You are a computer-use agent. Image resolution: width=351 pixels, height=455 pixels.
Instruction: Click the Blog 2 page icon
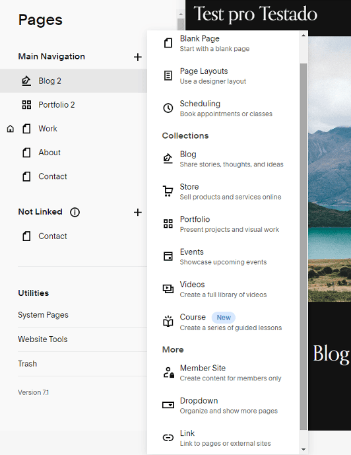pyautogui.click(x=26, y=81)
